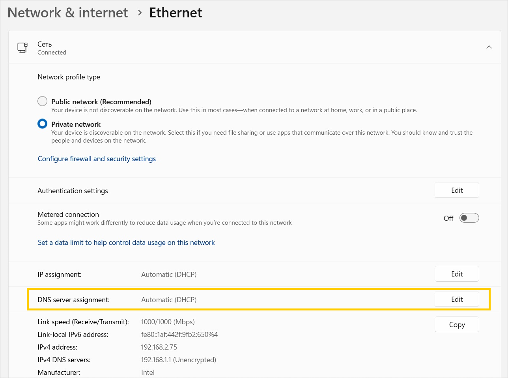Click the Manufacturer value Intel
Screen dimensions: 508x378
point(148,372)
